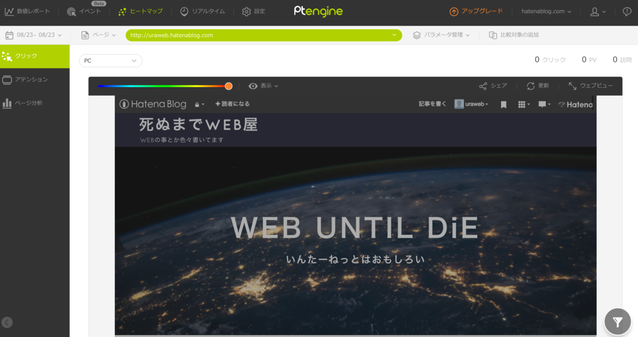Click the 死ぬまでWEB屋 blog title

point(199,125)
